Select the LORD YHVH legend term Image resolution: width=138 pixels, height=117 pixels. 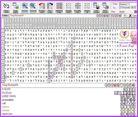tap(9, 96)
